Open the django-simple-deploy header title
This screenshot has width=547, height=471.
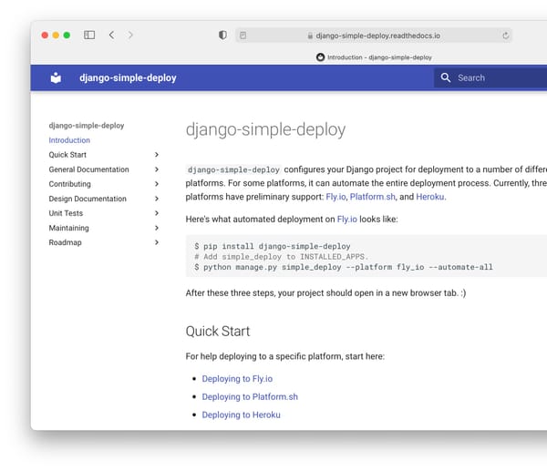[128, 77]
